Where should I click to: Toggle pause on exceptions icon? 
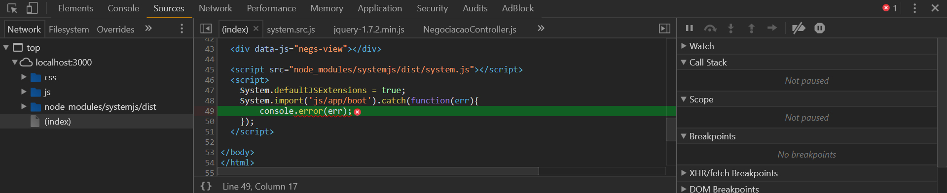(x=820, y=28)
